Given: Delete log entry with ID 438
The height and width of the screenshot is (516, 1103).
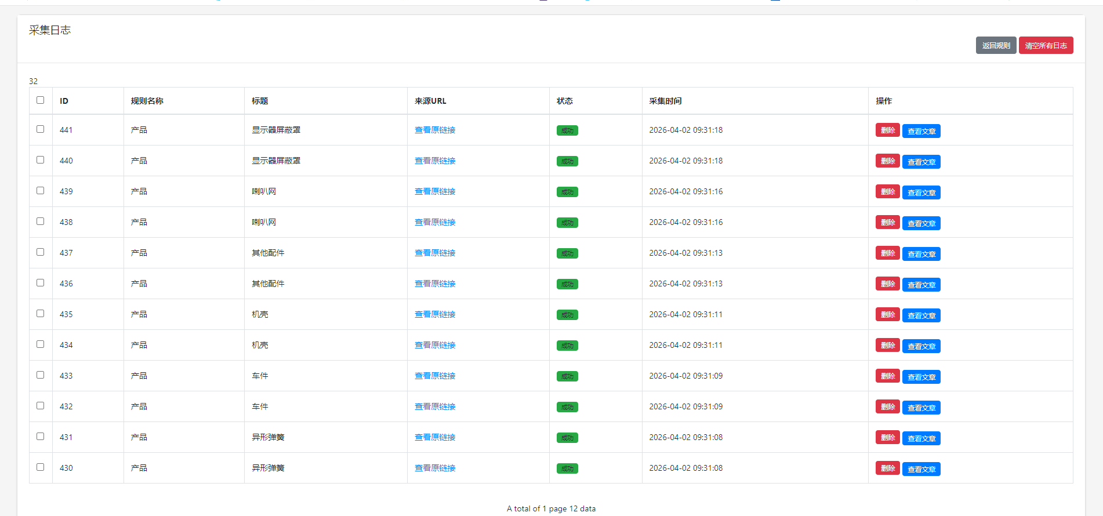Looking at the screenshot, I should tap(887, 223).
